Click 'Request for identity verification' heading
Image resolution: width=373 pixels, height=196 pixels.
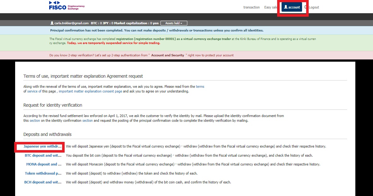click(x=53, y=105)
